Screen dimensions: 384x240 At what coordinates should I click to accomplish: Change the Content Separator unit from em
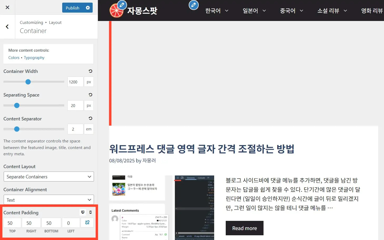[89, 129]
